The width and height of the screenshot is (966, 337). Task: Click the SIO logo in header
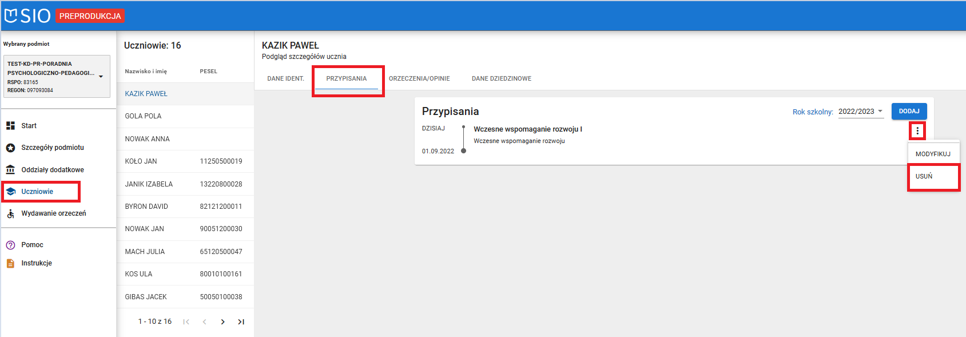click(27, 15)
